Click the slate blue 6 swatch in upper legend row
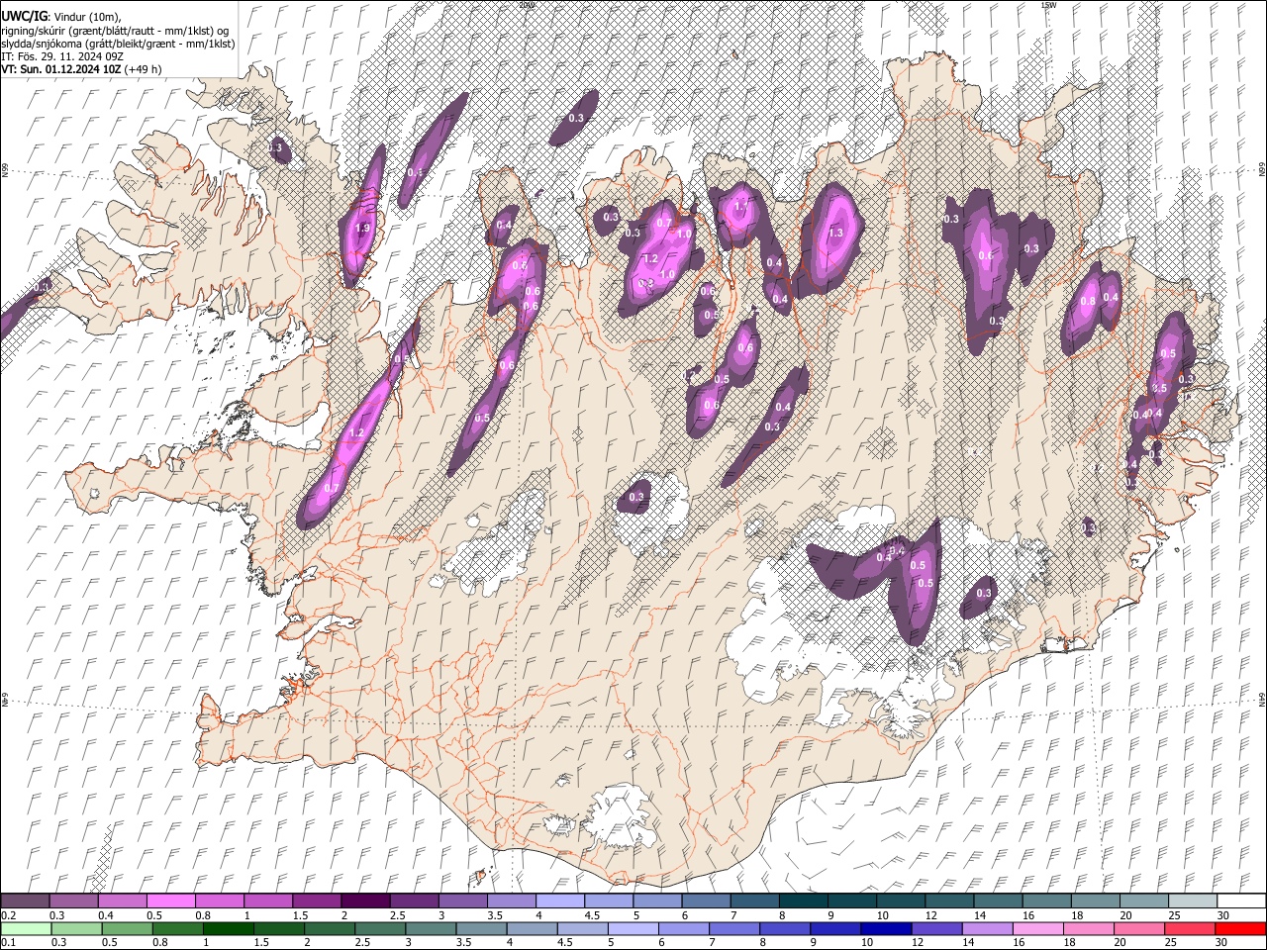 [706, 901]
